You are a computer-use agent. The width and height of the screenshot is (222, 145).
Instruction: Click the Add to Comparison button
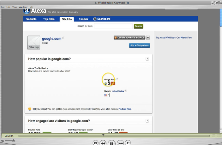[x=140, y=46]
